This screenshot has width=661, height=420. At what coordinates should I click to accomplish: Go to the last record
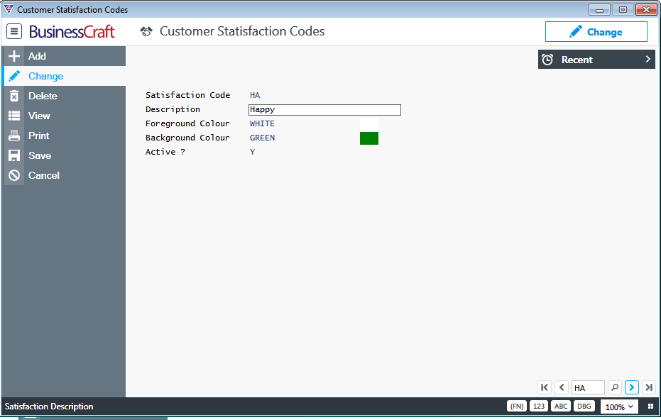649,387
